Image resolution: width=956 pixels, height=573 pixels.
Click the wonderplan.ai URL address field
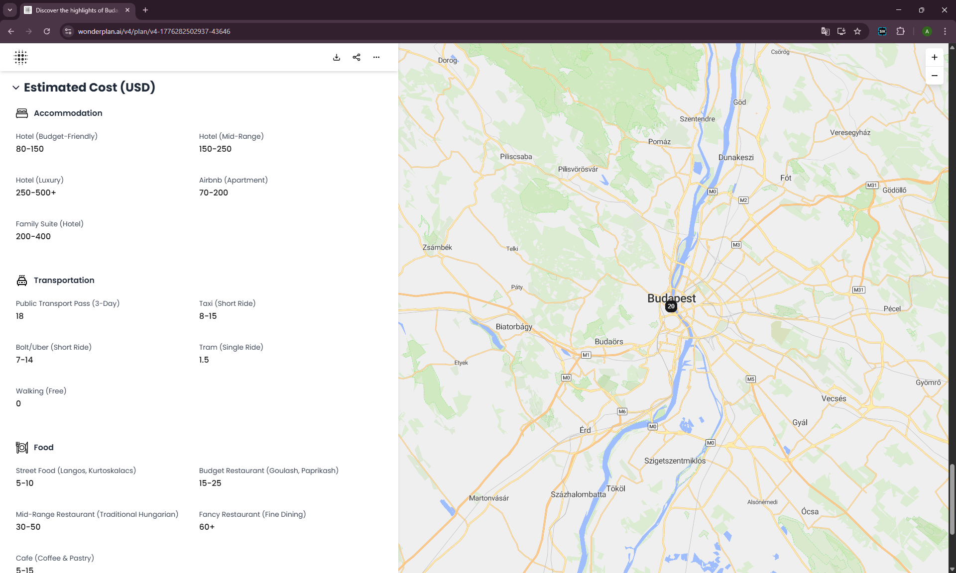[154, 31]
